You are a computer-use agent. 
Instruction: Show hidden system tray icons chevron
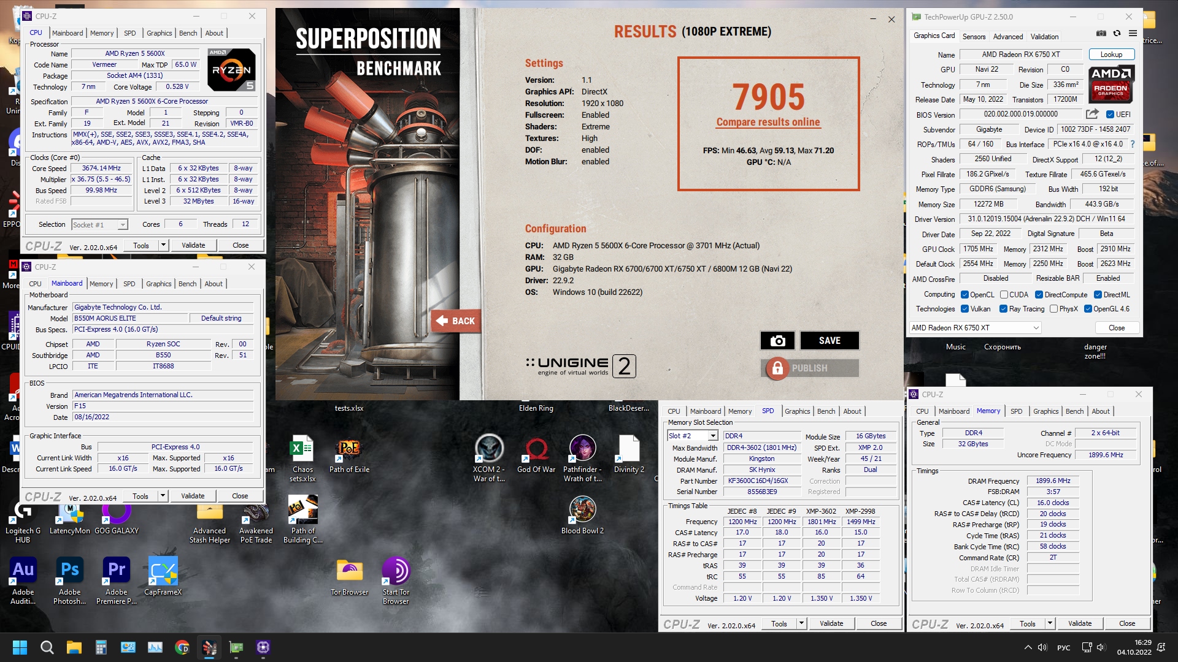pyautogui.click(x=1028, y=647)
